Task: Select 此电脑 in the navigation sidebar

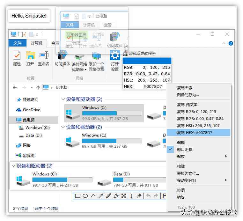Action: (34, 120)
